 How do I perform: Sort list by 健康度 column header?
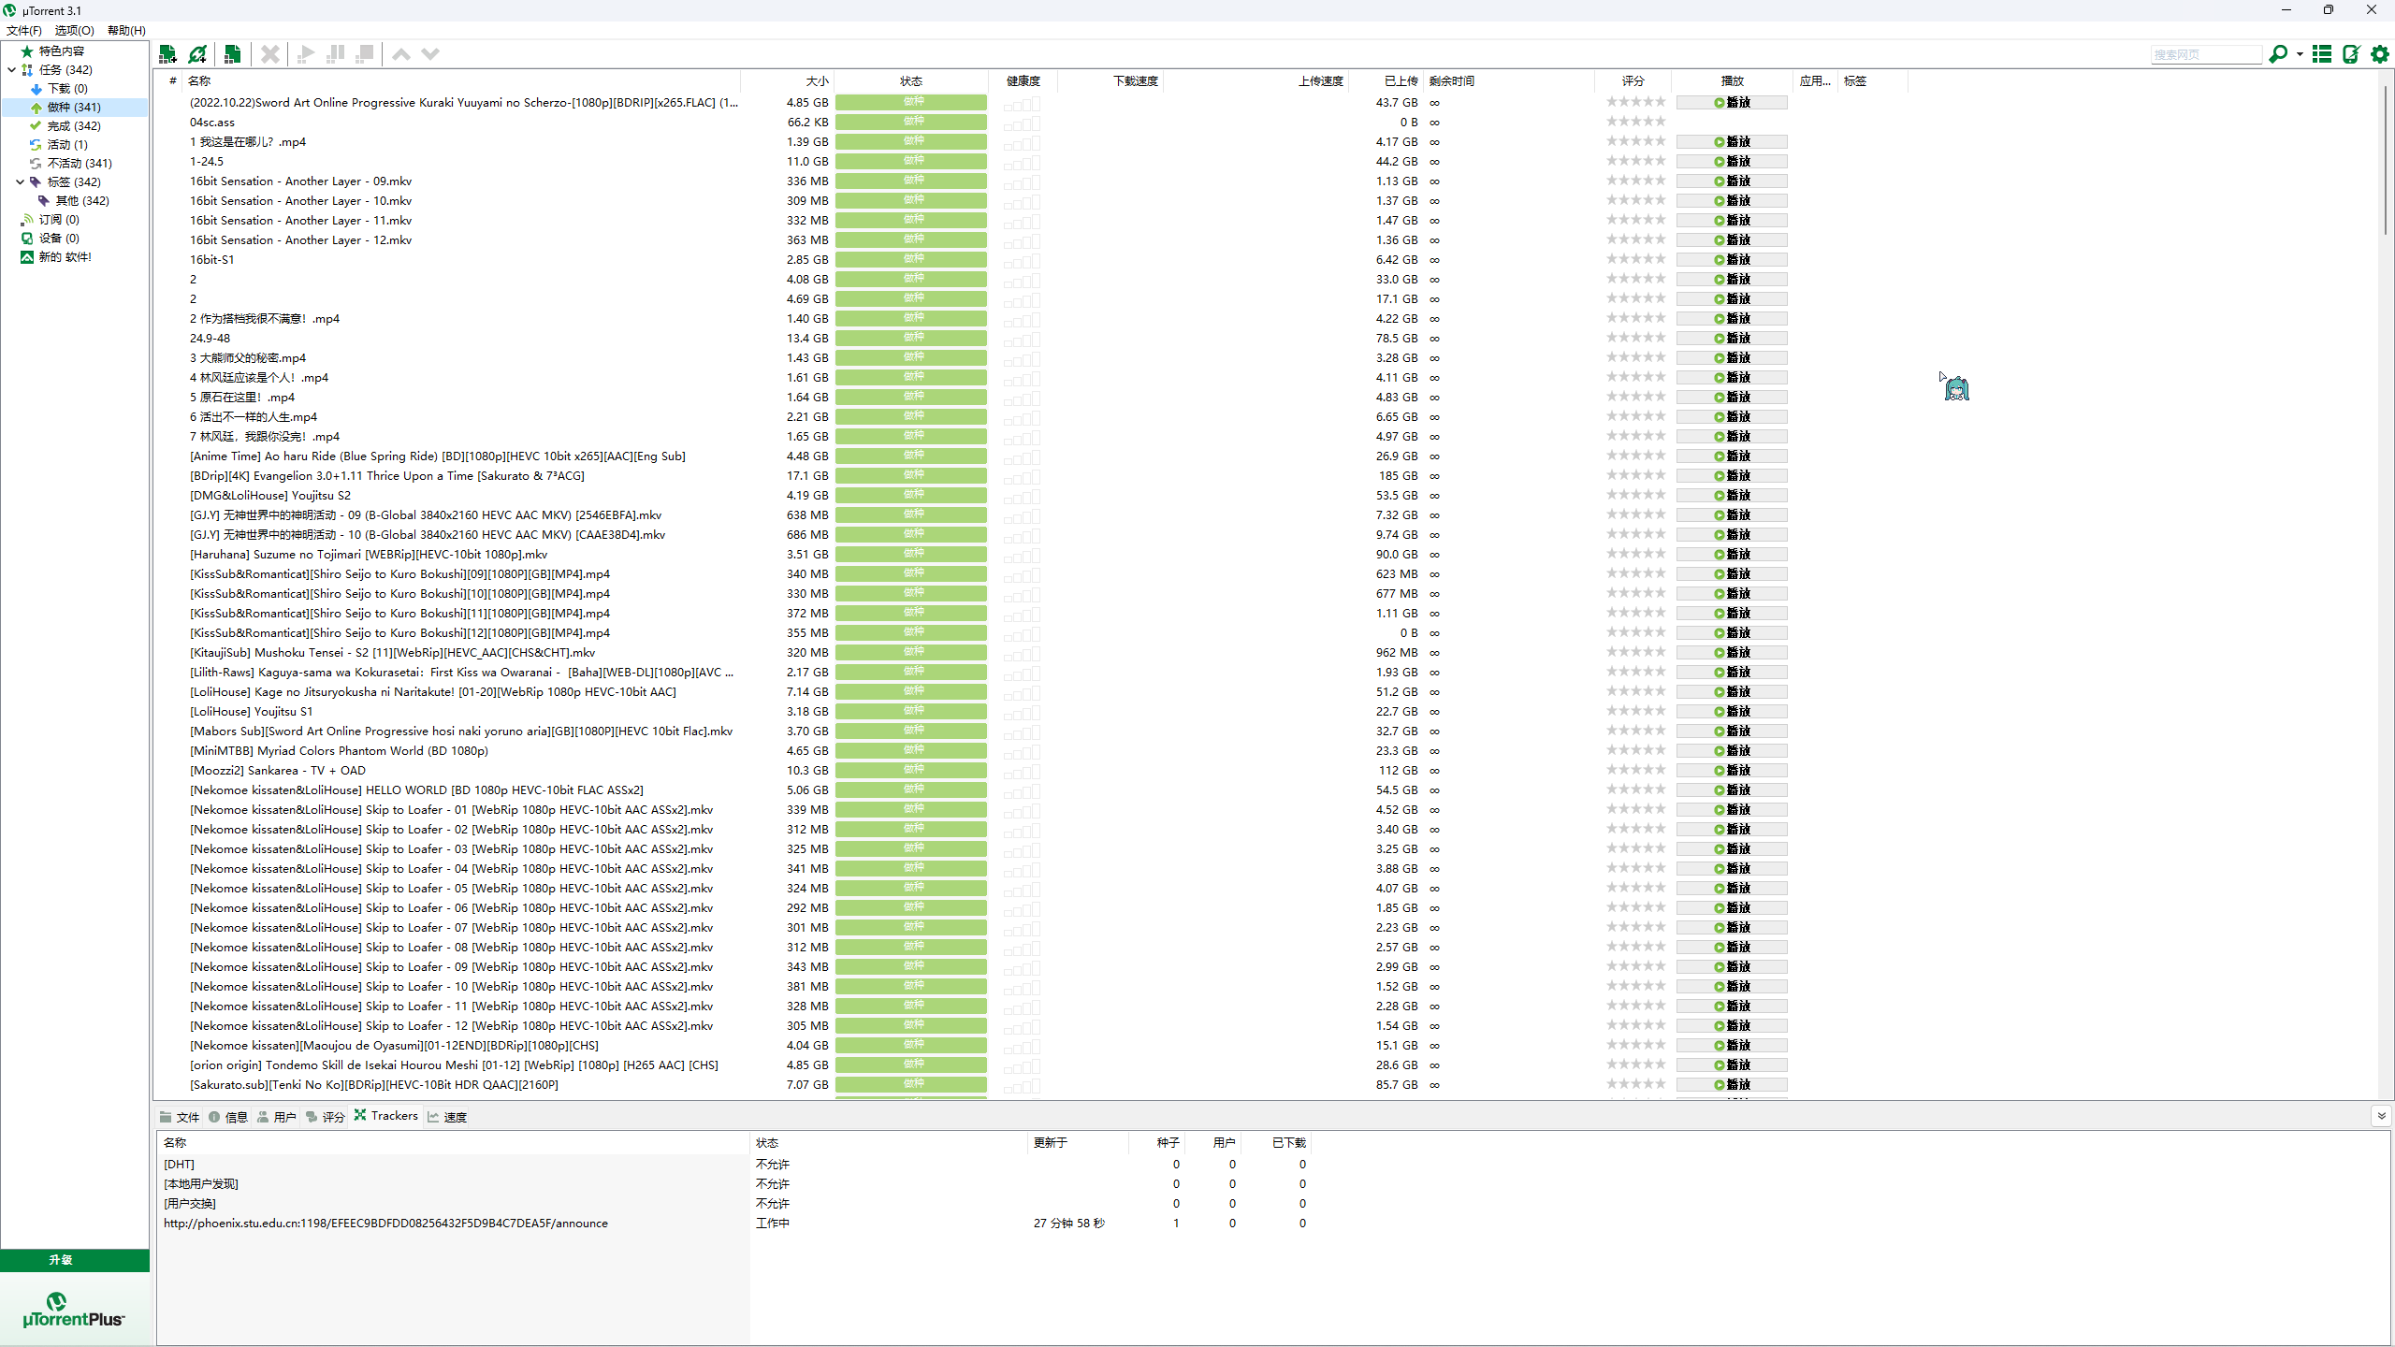coord(1023,81)
